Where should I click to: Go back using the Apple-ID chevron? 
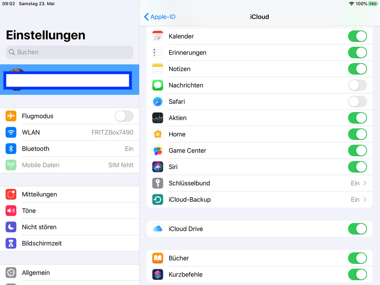pos(146,17)
